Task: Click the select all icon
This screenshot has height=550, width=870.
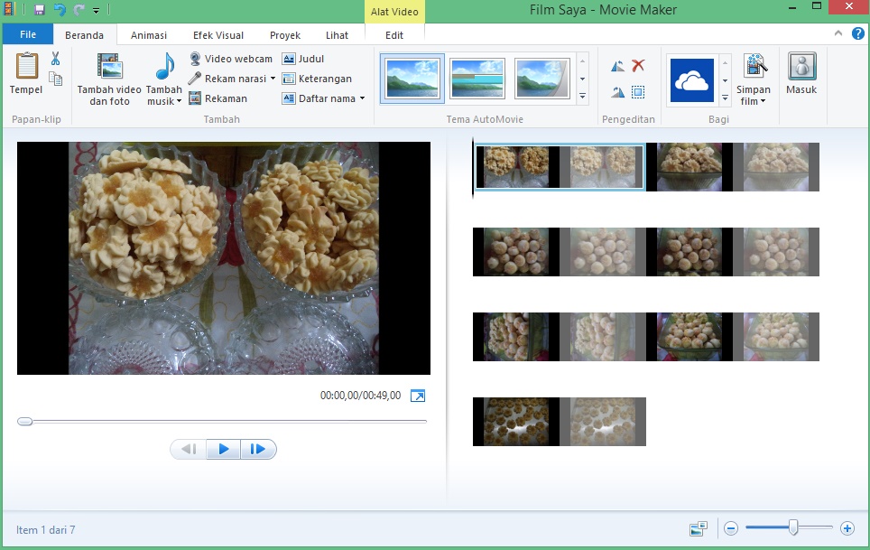Action: pos(638,92)
